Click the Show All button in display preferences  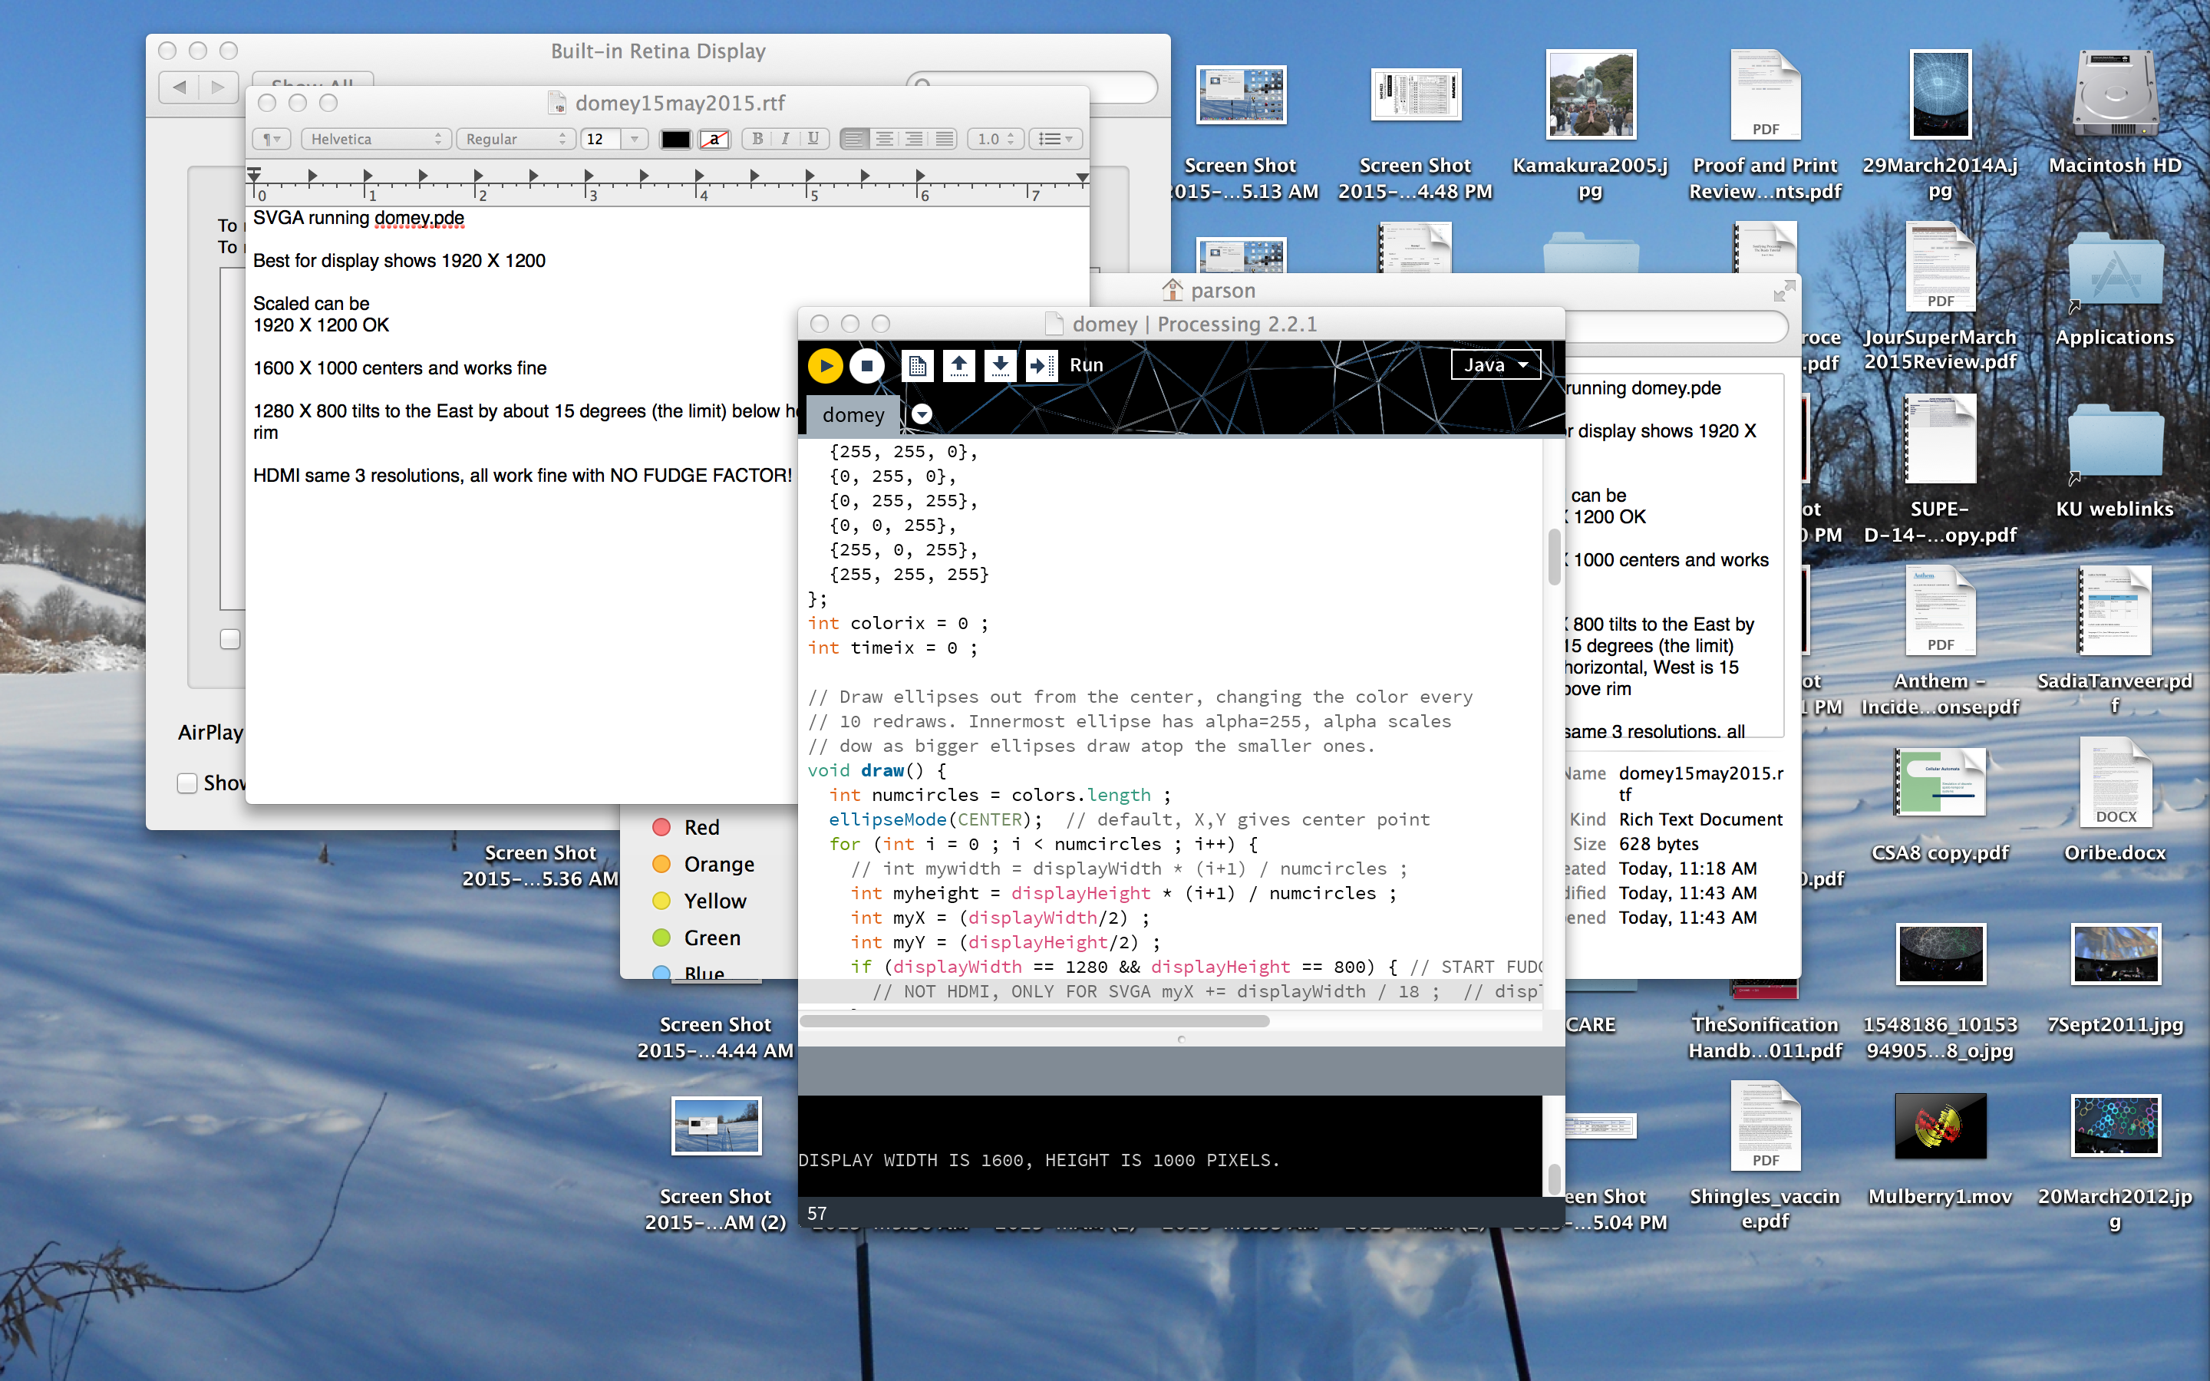coord(312,81)
